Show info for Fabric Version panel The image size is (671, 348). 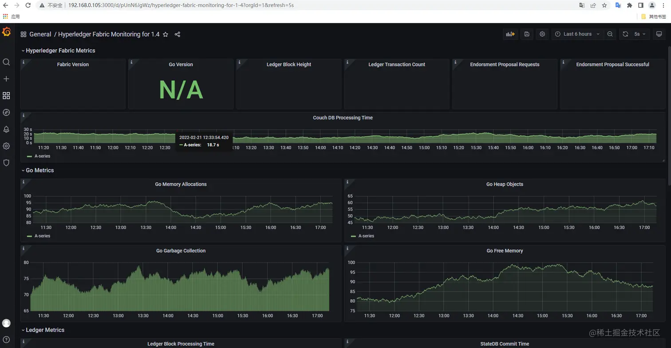[24, 62]
